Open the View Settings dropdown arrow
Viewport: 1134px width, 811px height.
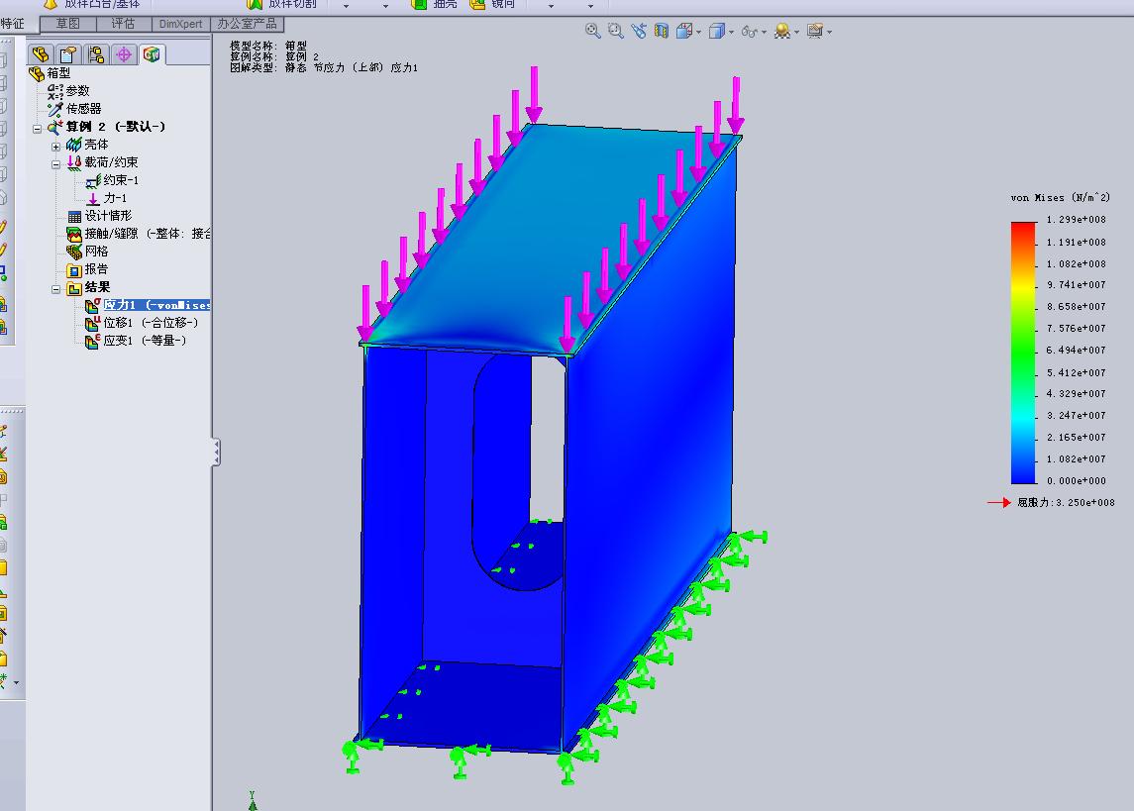pos(829,32)
